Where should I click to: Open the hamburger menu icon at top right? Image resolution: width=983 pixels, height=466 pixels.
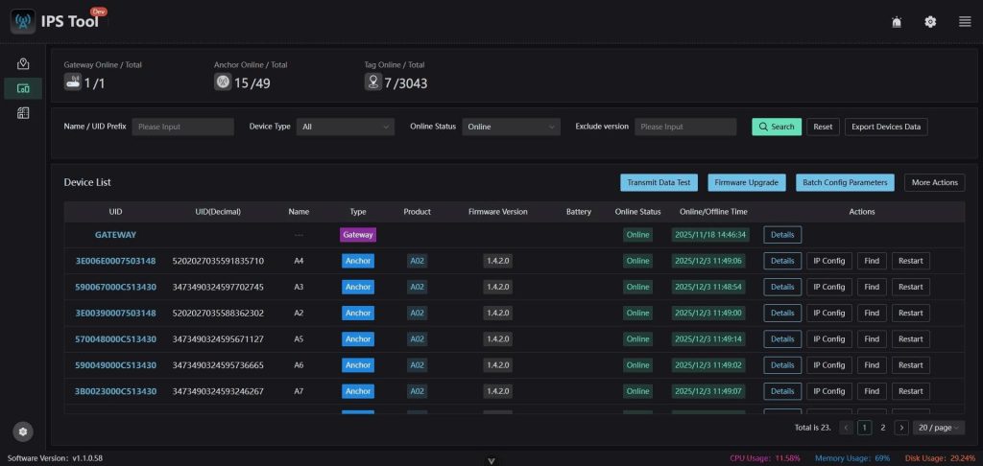(965, 22)
